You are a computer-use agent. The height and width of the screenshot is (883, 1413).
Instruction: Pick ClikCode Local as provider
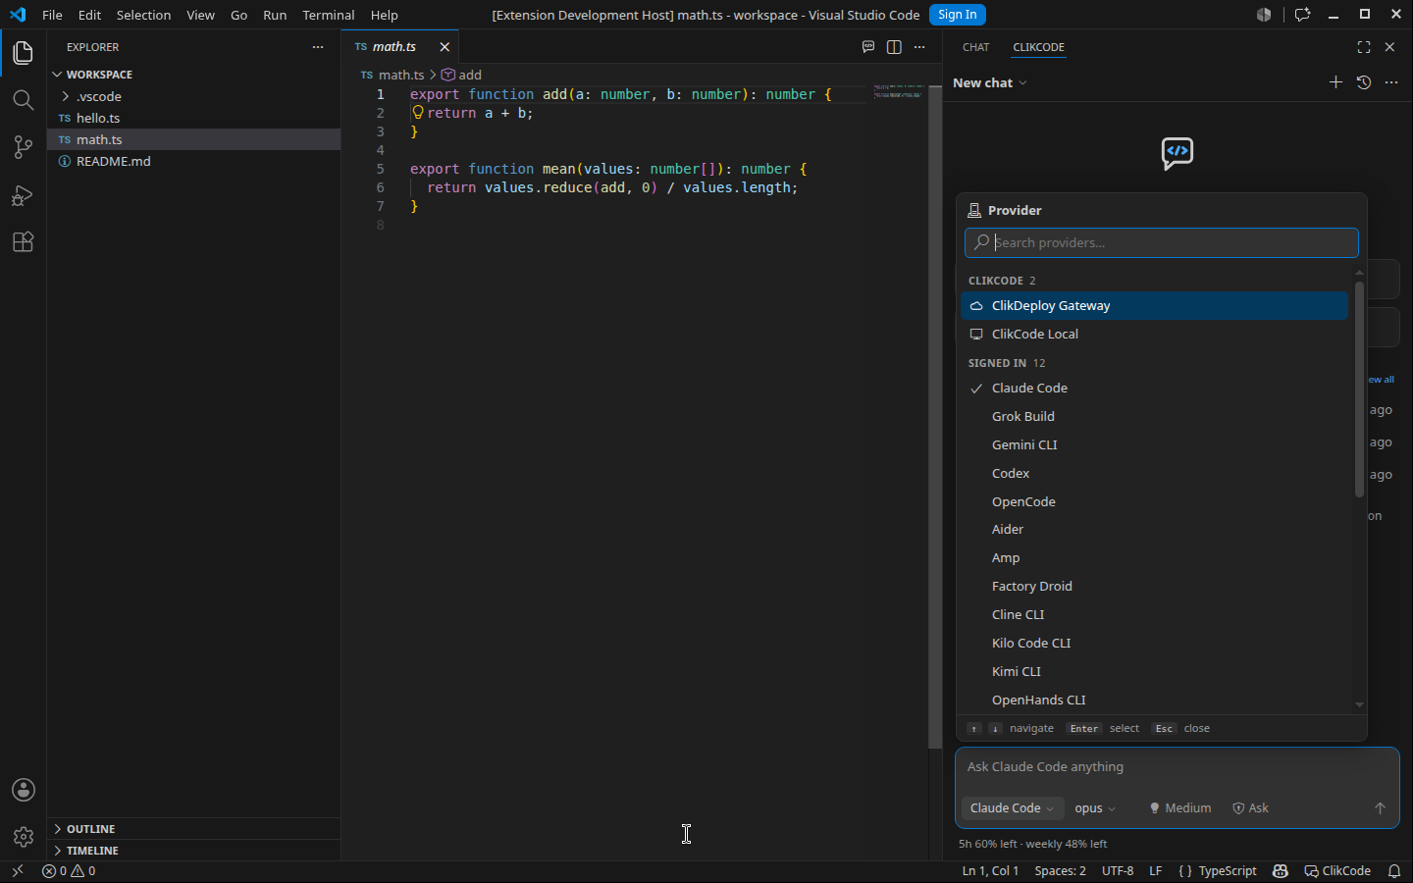(x=1154, y=335)
